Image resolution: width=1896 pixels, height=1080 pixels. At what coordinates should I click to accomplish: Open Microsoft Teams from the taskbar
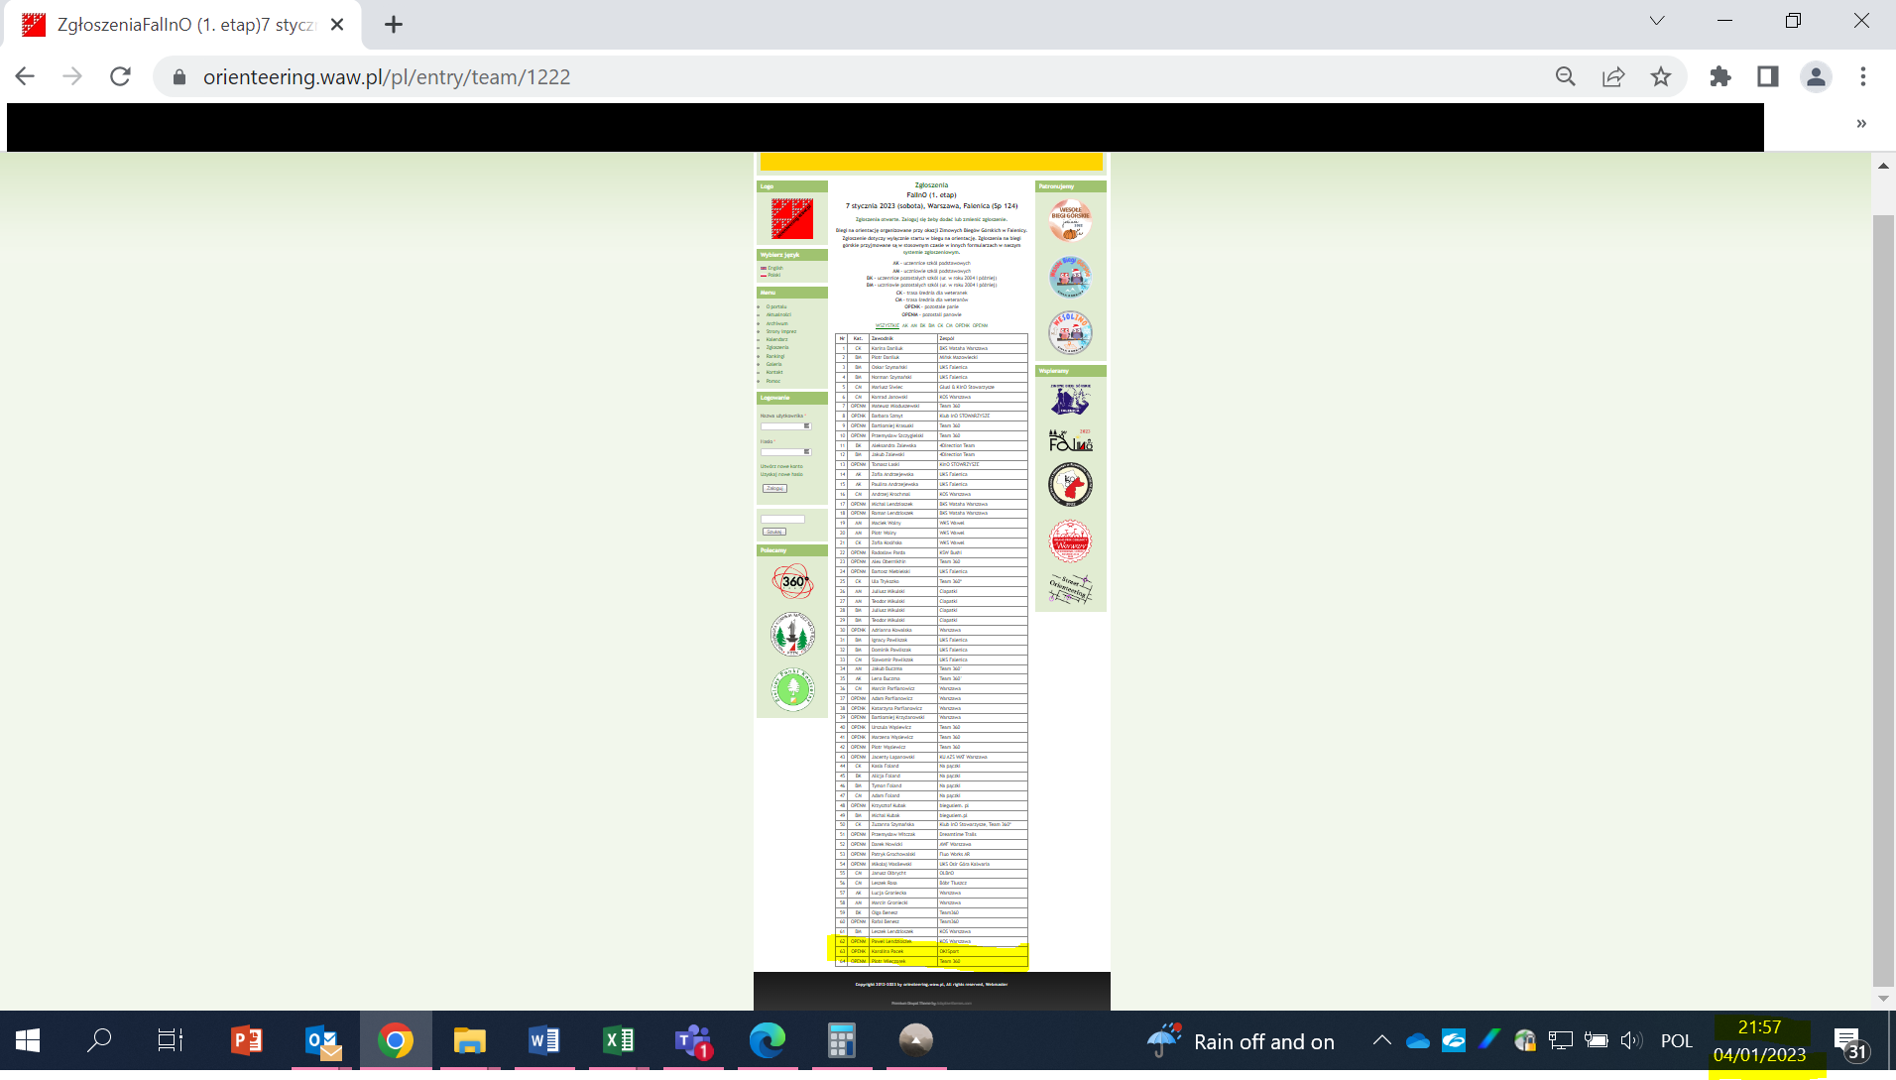693,1040
